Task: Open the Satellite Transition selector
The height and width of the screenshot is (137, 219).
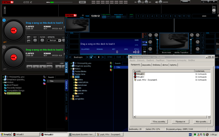Action: coord(181,53)
